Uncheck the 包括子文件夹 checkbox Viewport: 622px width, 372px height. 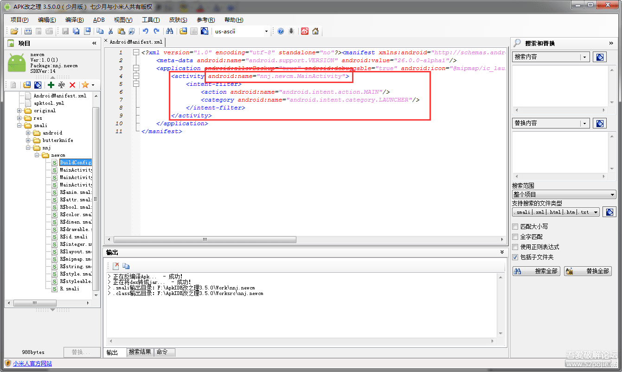[x=515, y=257]
